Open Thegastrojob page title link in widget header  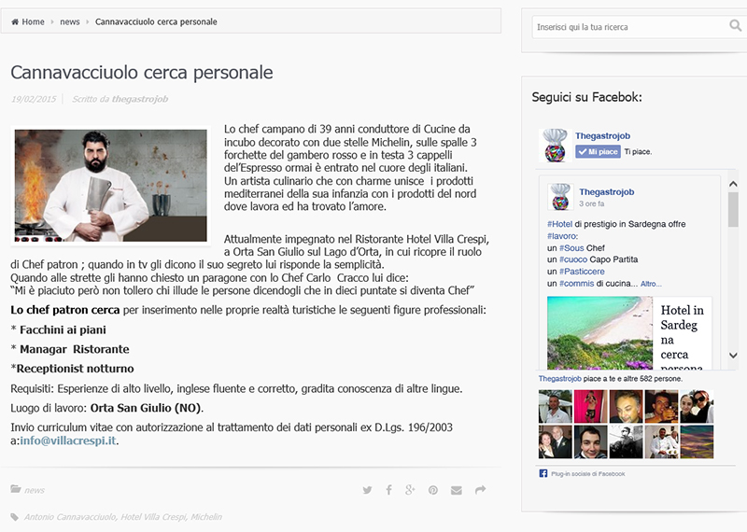point(602,135)
